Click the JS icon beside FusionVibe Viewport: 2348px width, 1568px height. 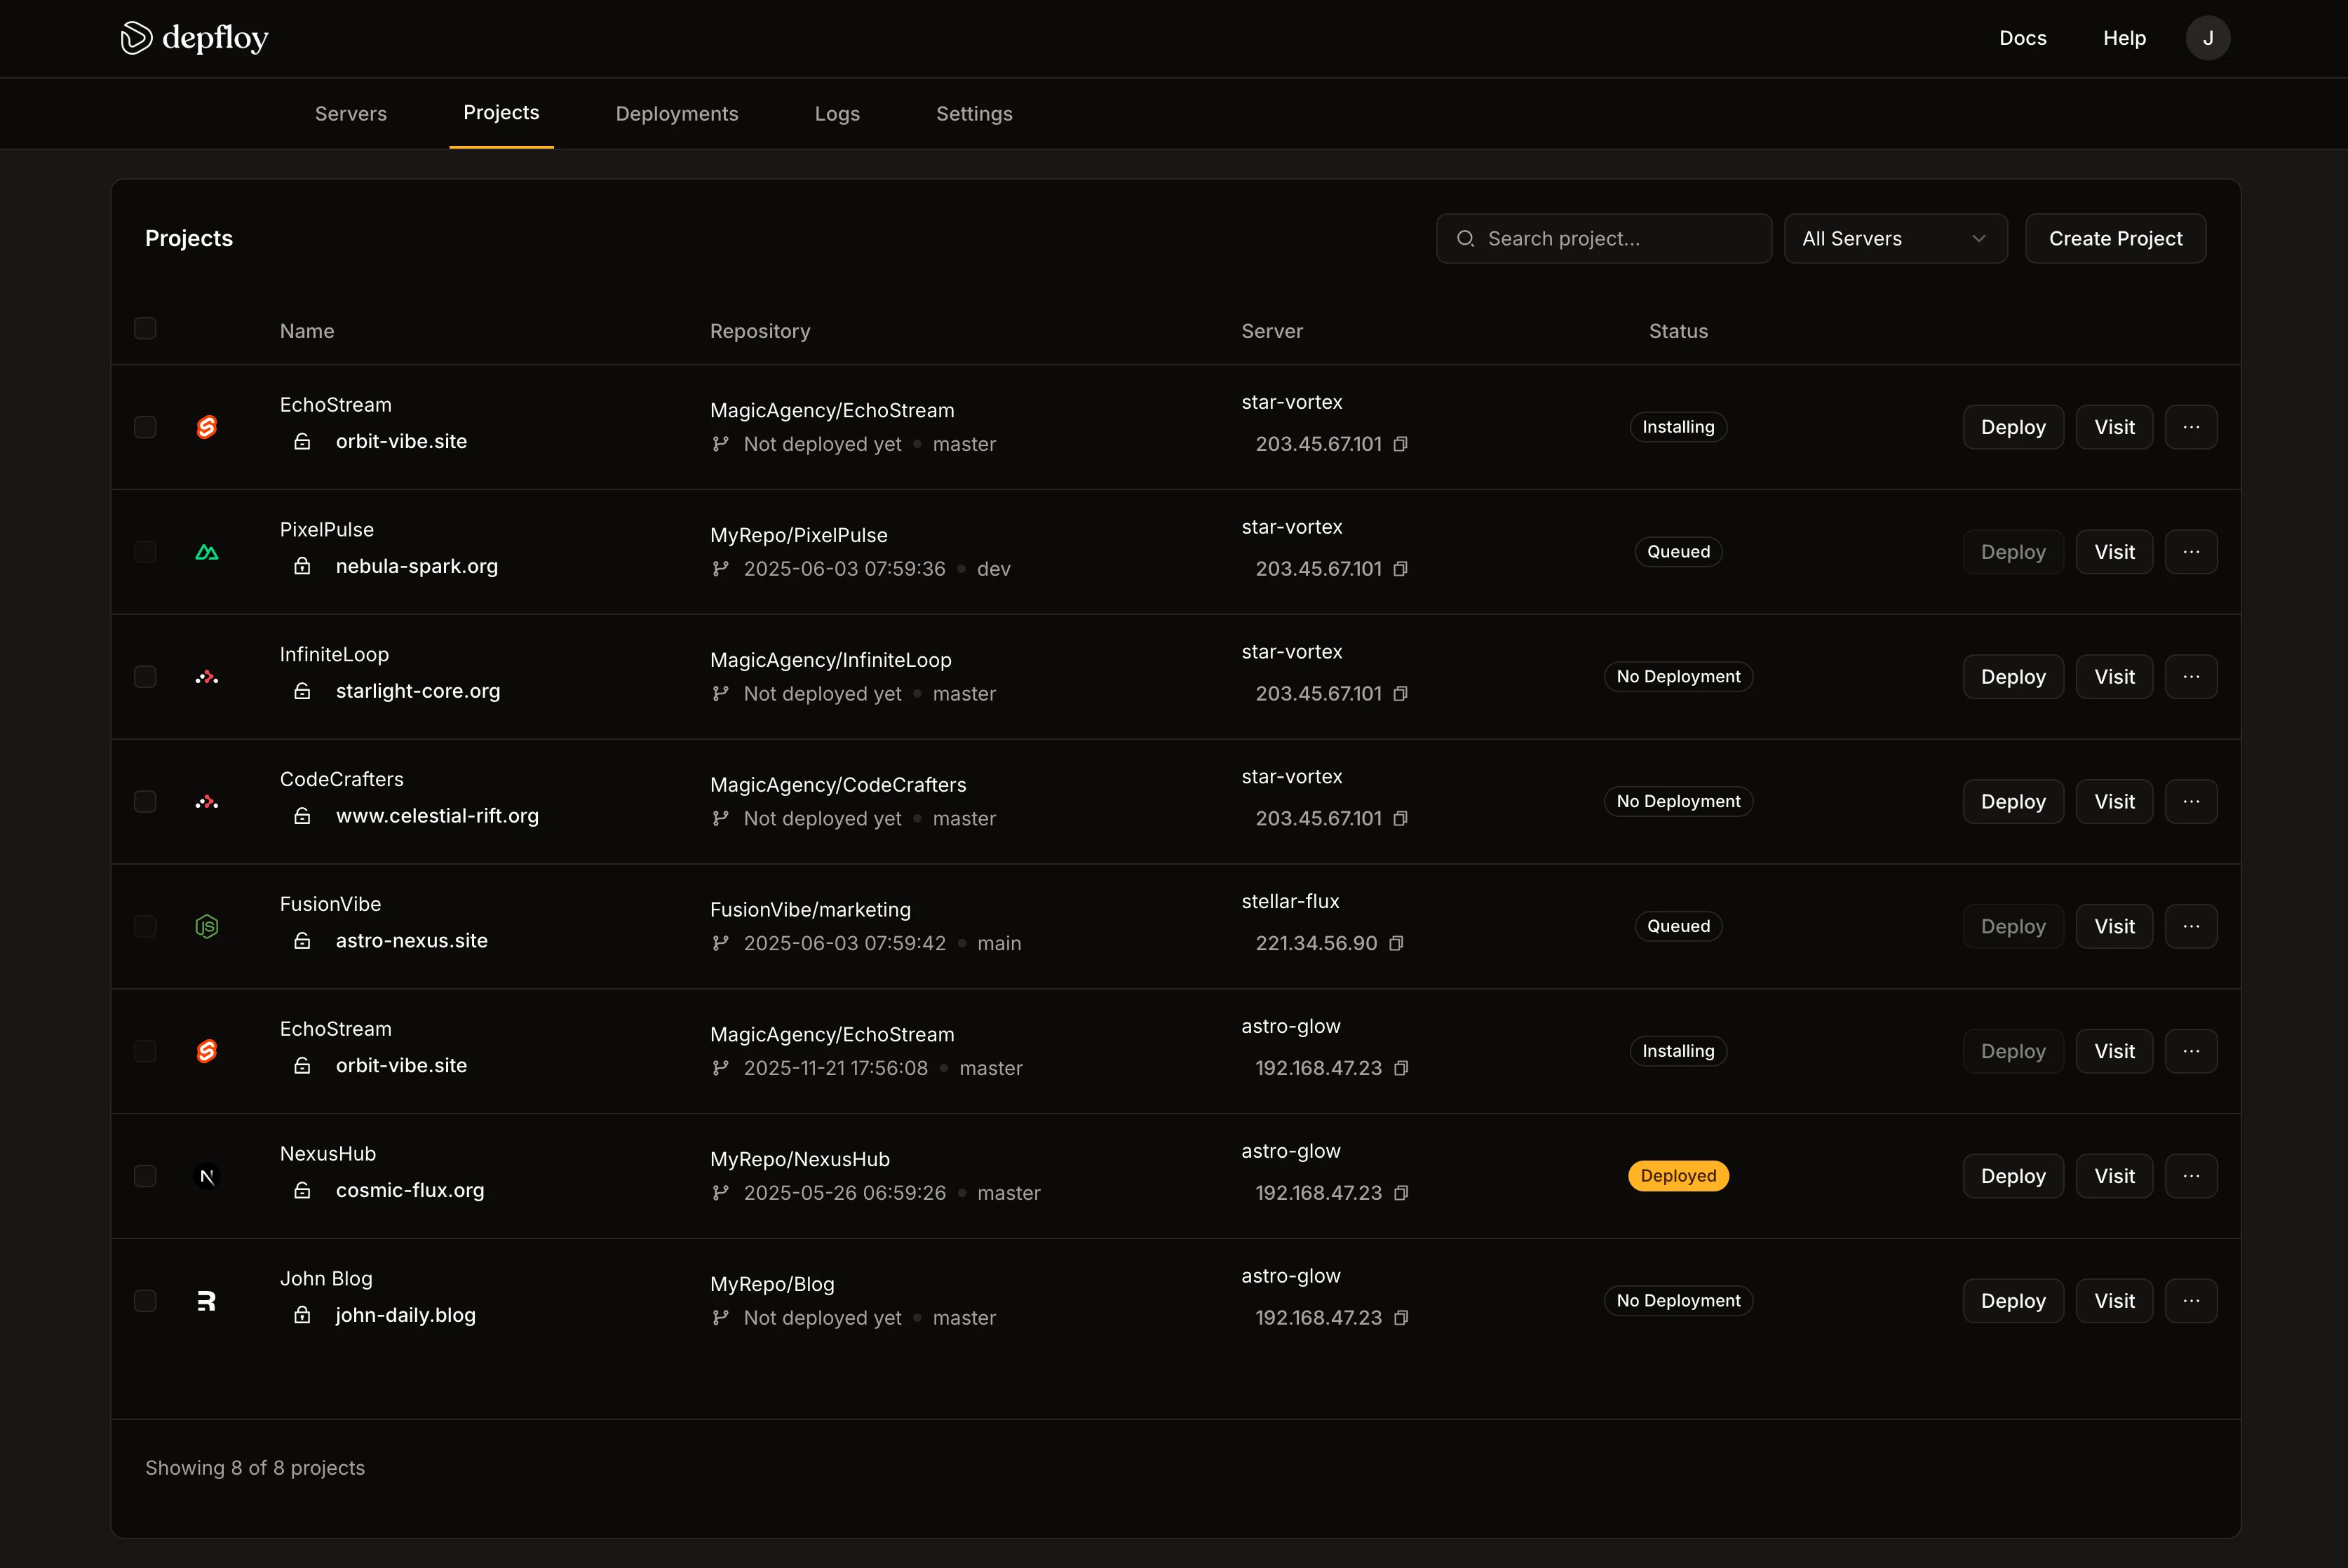point(206,926)
